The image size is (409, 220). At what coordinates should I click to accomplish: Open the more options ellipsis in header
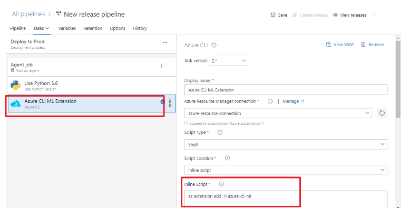click(375, 15)
